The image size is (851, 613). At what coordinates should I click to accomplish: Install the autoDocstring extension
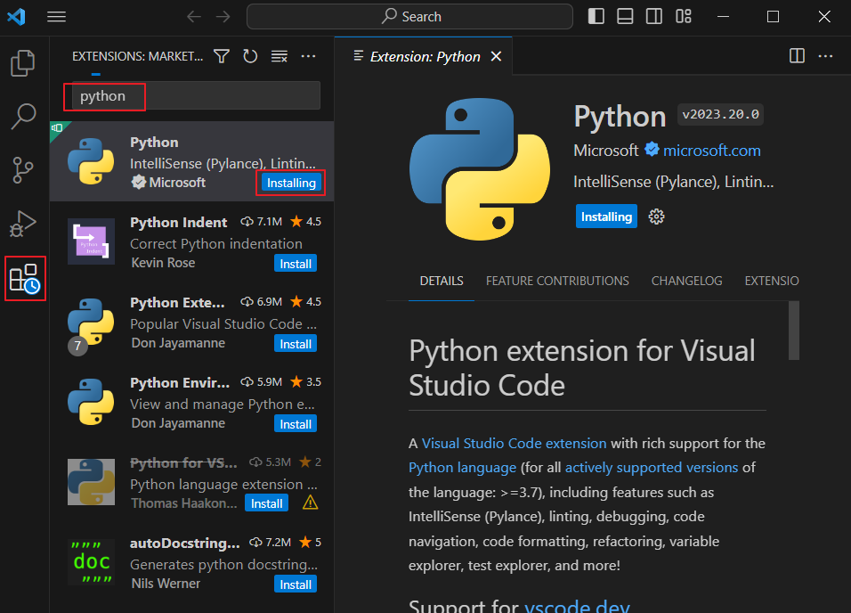[296, 584]
